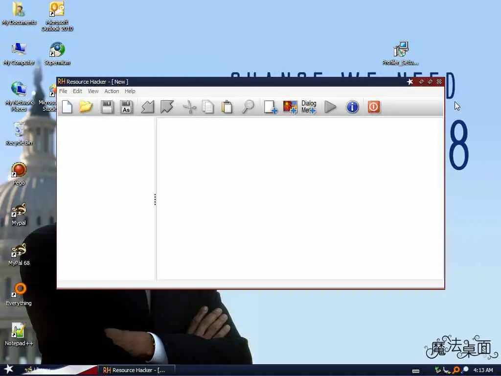
Task: Select the Pego desktop shortcut
Action: 19,174
